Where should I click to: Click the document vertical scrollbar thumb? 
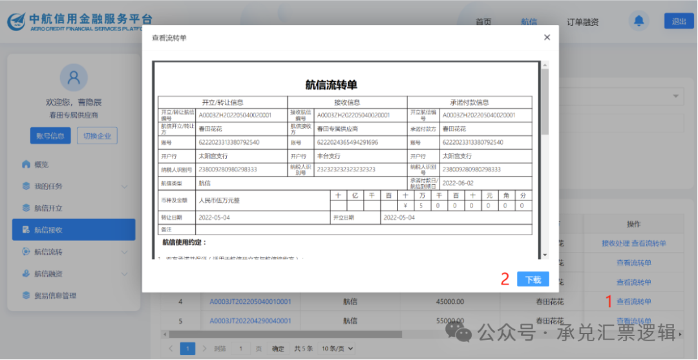tap(545, 102)
